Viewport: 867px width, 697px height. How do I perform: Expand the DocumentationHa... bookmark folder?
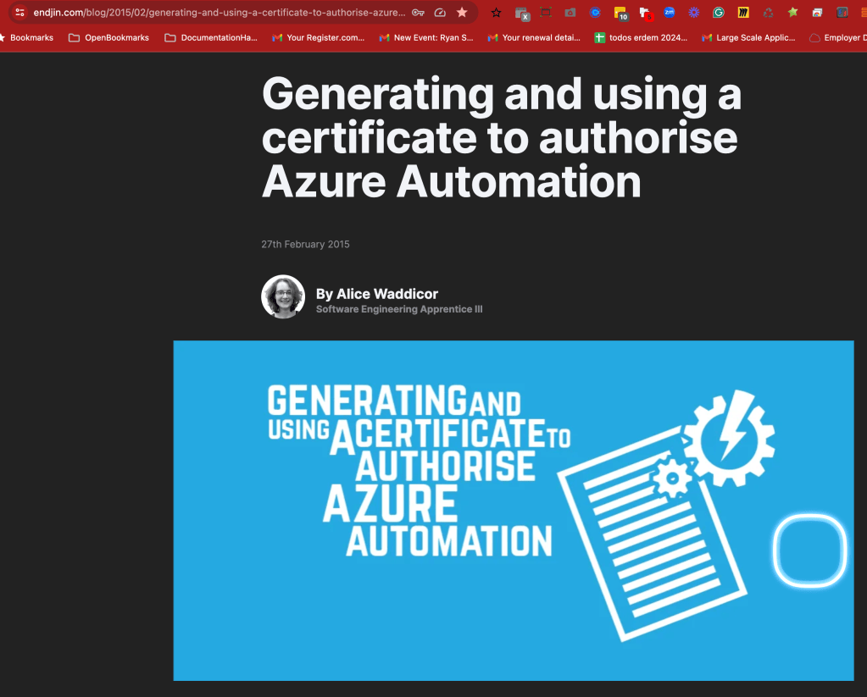click(211, 37)
